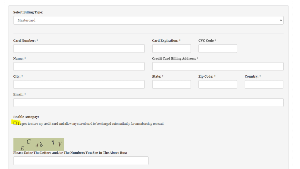The height and width of the screenshot is (169, 300).
Task: Select the CVC Code input box
Action: [x=218, y=49]
